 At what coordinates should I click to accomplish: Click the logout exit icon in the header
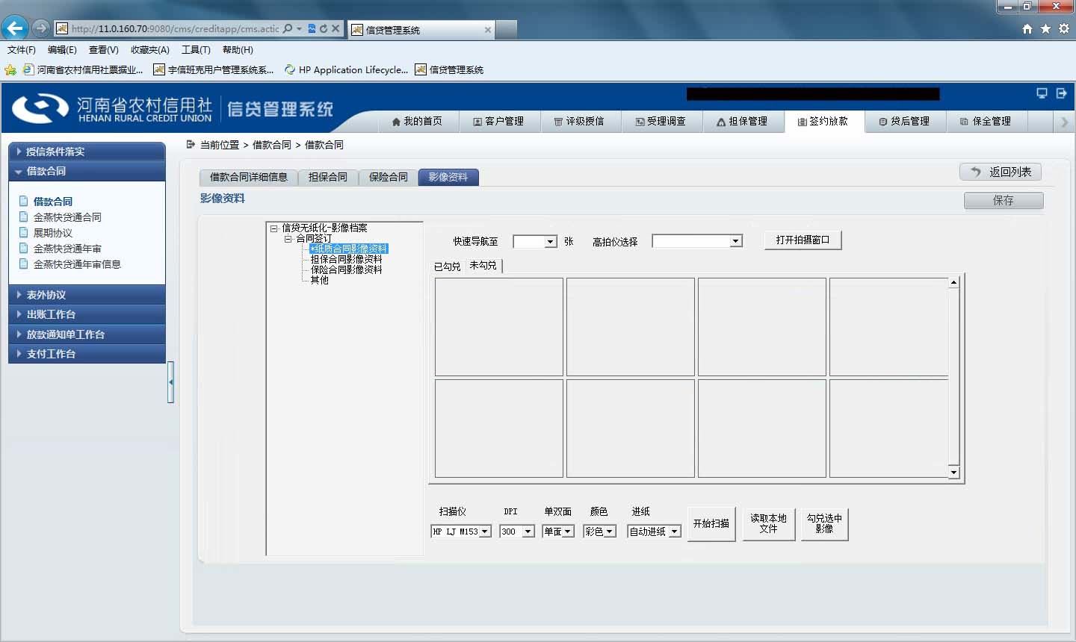click(1061, 93)
